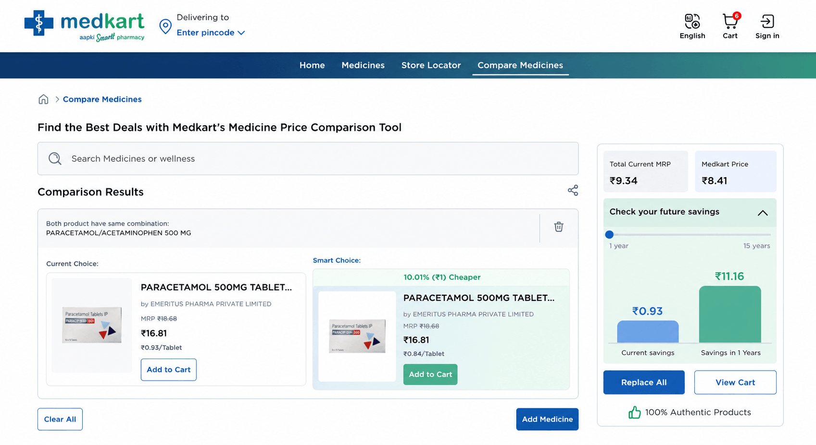Go to the Home tab
816x445 pixels.
coord(312,65)
